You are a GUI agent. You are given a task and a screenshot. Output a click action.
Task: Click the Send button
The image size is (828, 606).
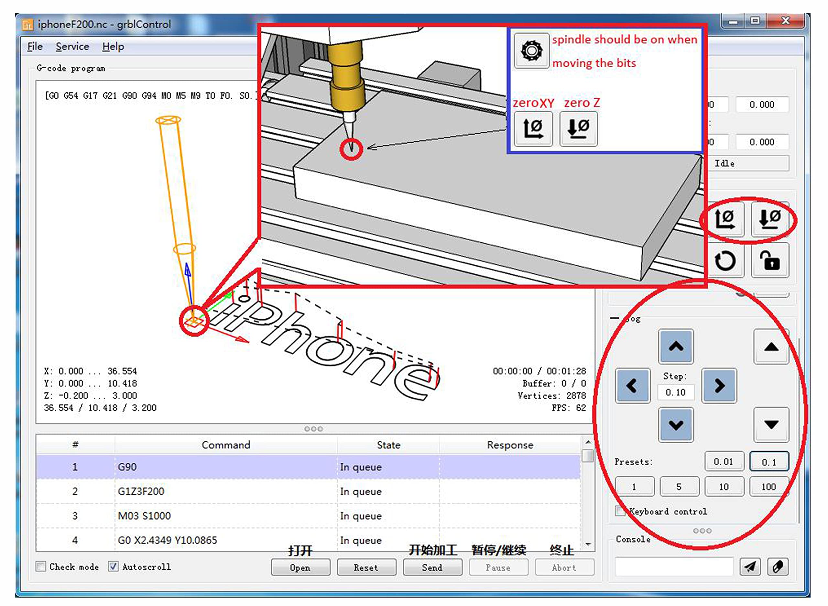pos(432,567)
